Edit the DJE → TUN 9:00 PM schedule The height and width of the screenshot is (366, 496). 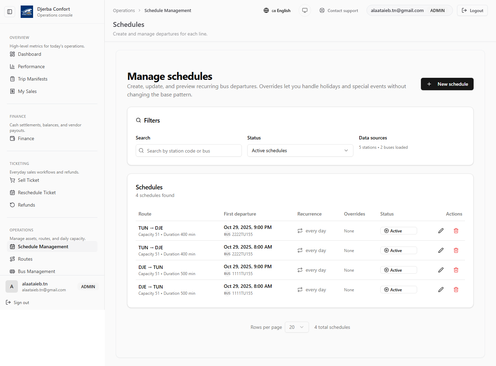coord(441,270)
